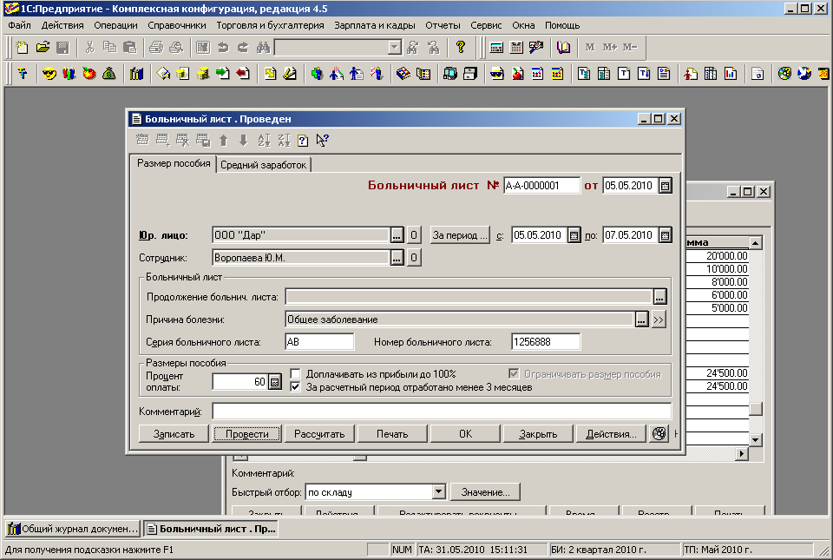Screen dimensions: 833x560
Task: Click the Провести button
Action: coord(247,433)
